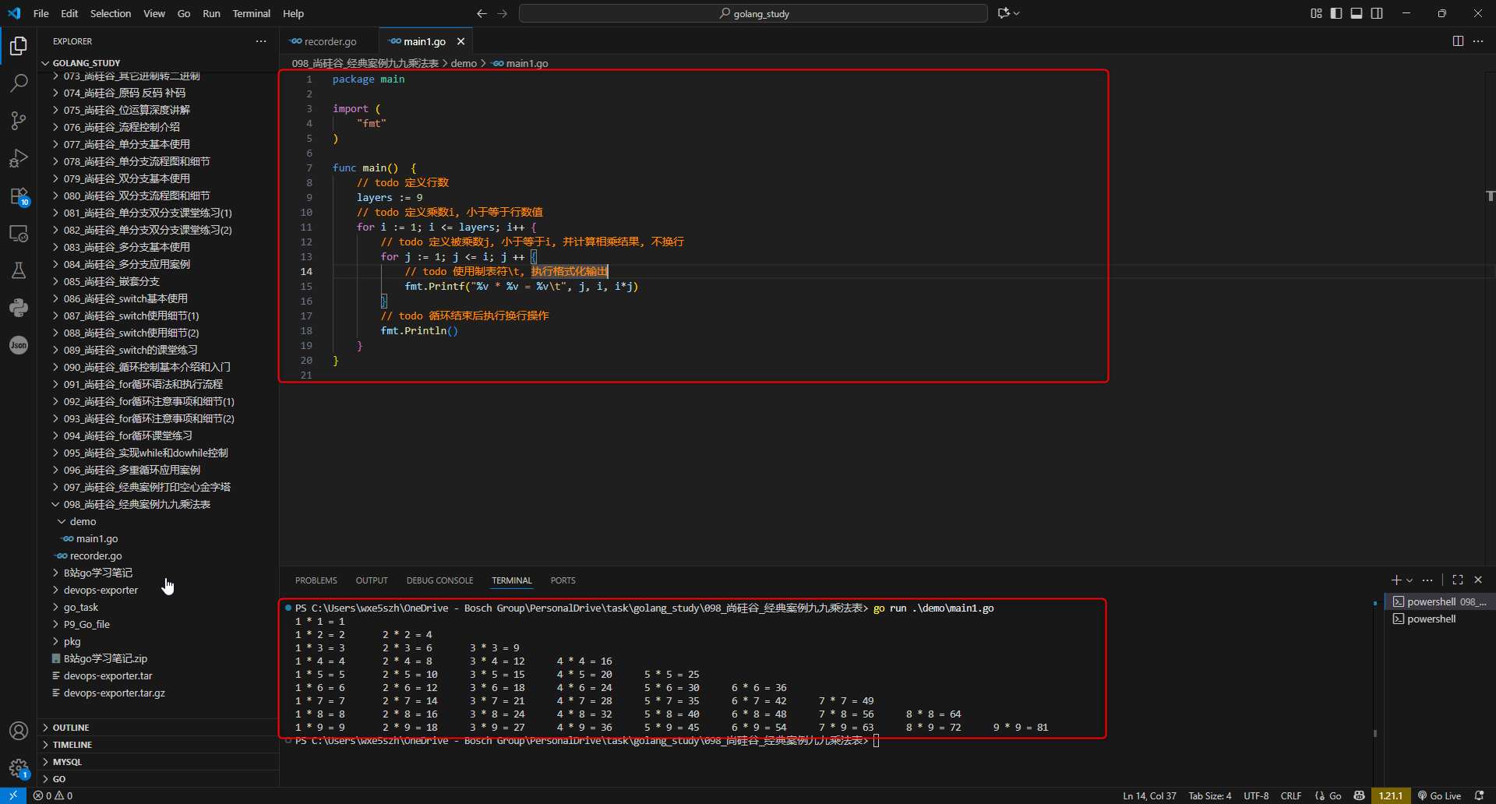Image resolution: width=1496 pixels, height=804 pixels.
Task: Select the second powershell terminal instance
Action: point(1439,619)
